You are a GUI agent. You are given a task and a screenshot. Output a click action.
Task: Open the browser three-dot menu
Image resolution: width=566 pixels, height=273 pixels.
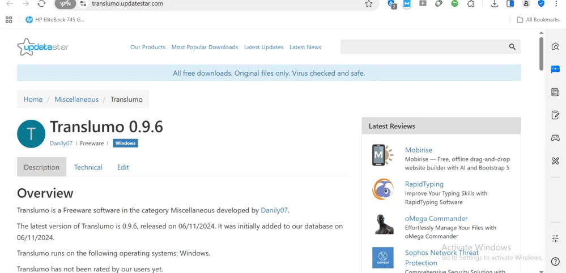click(556, 4)
